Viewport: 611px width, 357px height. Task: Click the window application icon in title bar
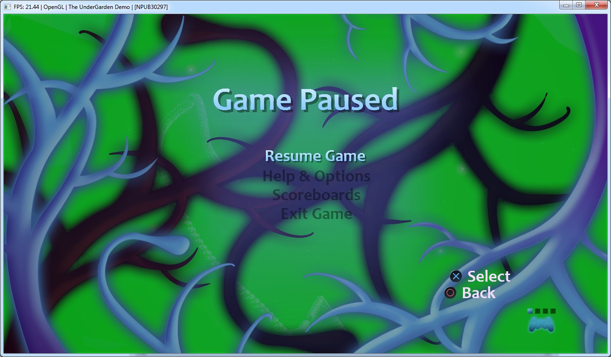(8, 7)
